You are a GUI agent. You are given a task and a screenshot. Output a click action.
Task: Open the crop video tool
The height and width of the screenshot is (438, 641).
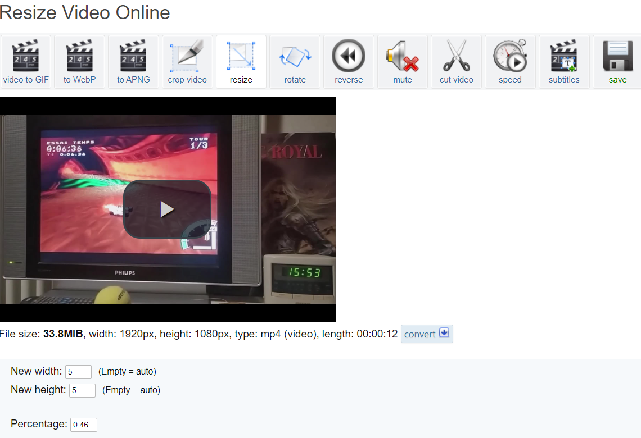[x=187, y=62]
